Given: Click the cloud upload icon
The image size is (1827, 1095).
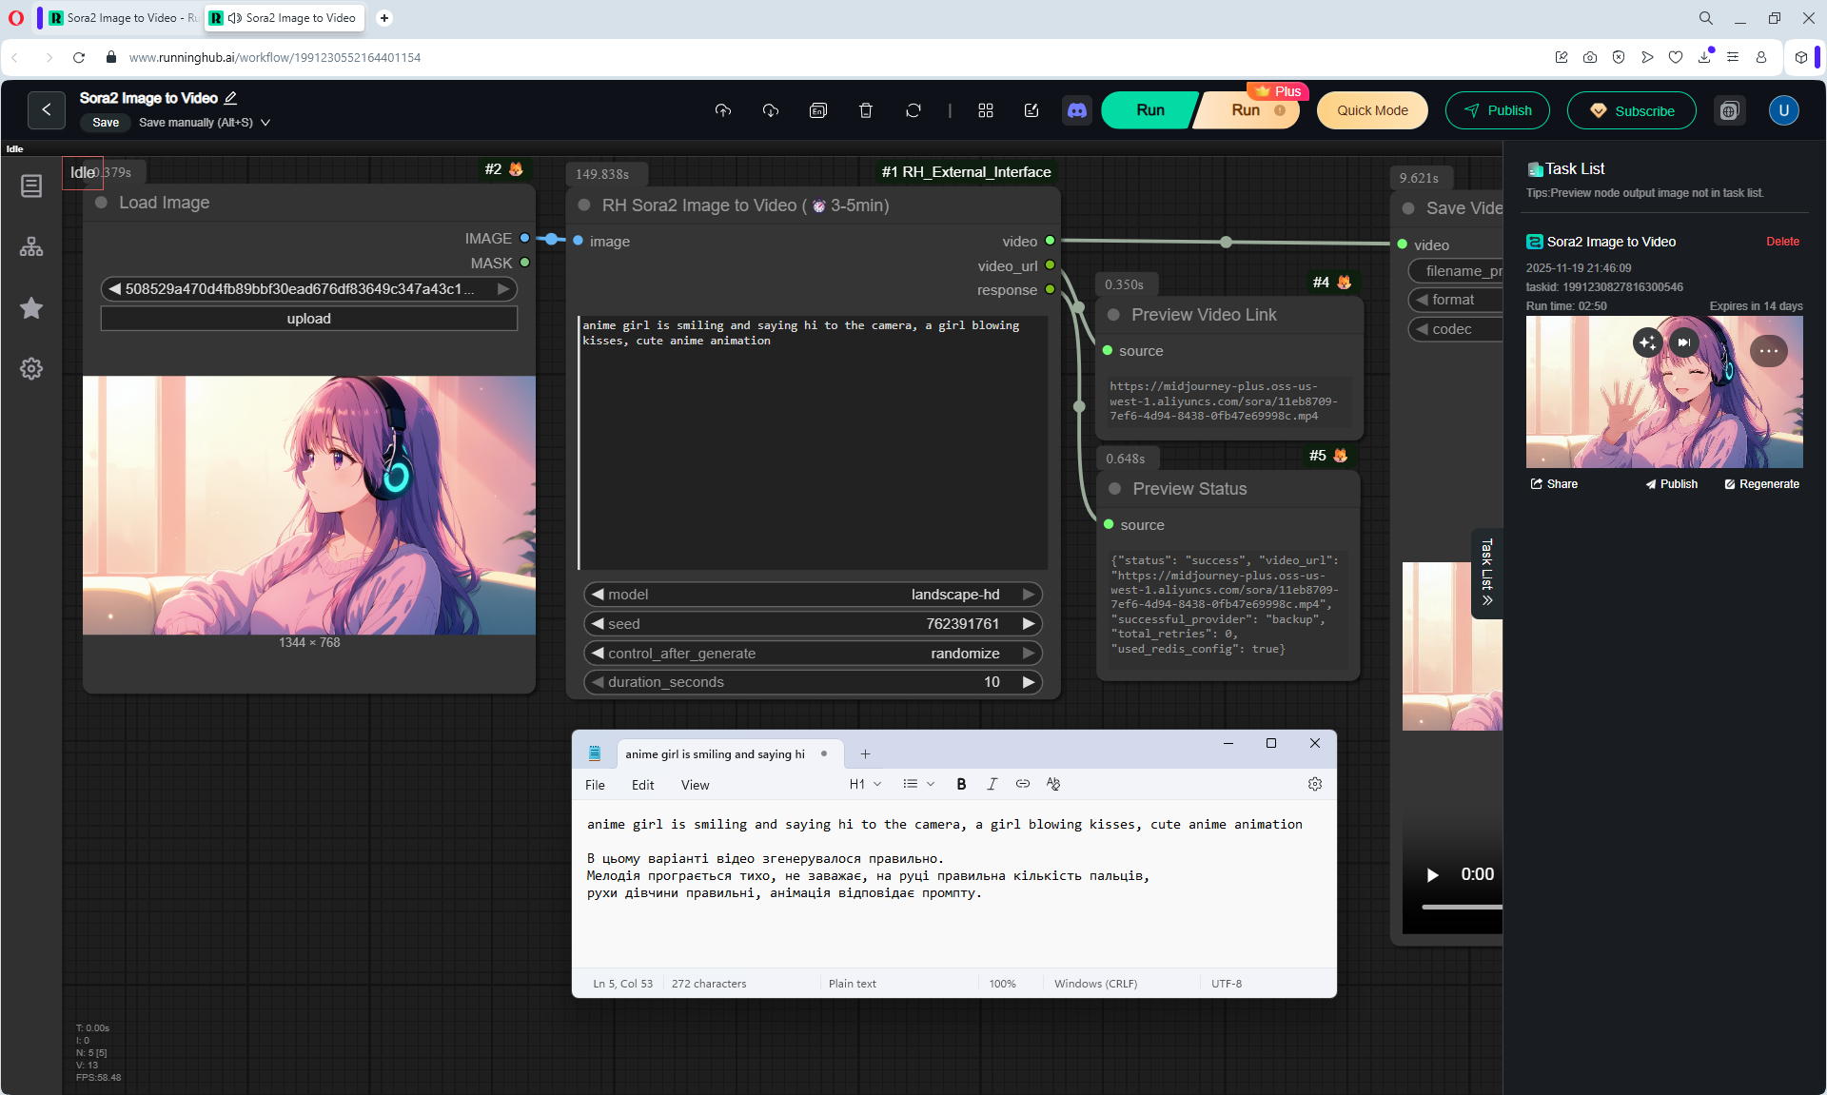Looking at the screenshot, I should coord(723,110).
